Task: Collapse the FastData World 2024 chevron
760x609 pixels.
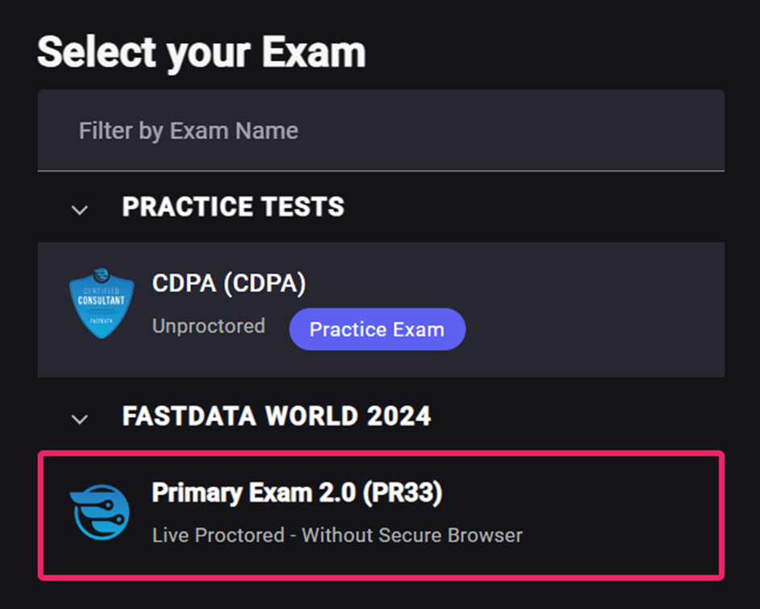Action: click(80, 419)
